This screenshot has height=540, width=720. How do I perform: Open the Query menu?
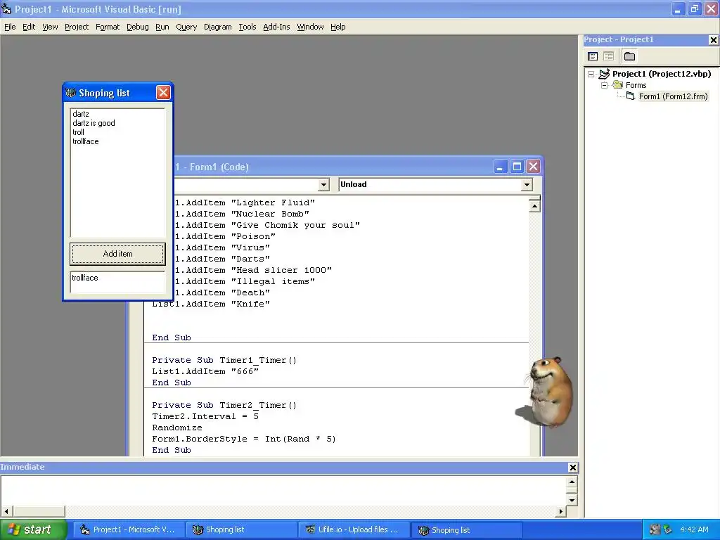(186, 27)
